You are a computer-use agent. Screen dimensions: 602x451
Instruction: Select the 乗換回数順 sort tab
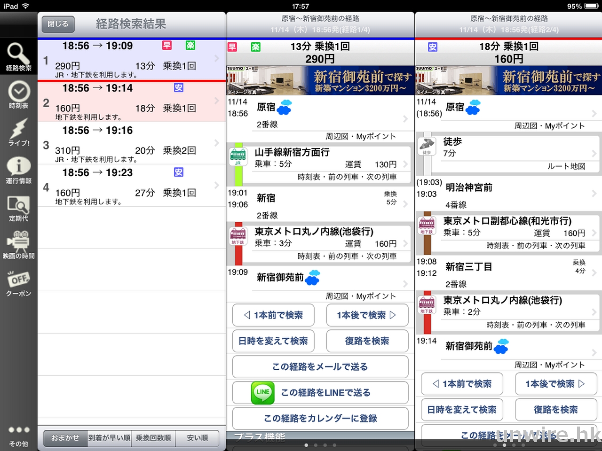(x=153, y=438)
